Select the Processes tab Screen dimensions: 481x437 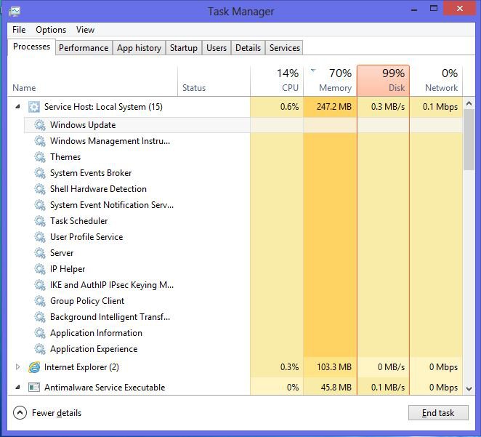pos(31,47)
